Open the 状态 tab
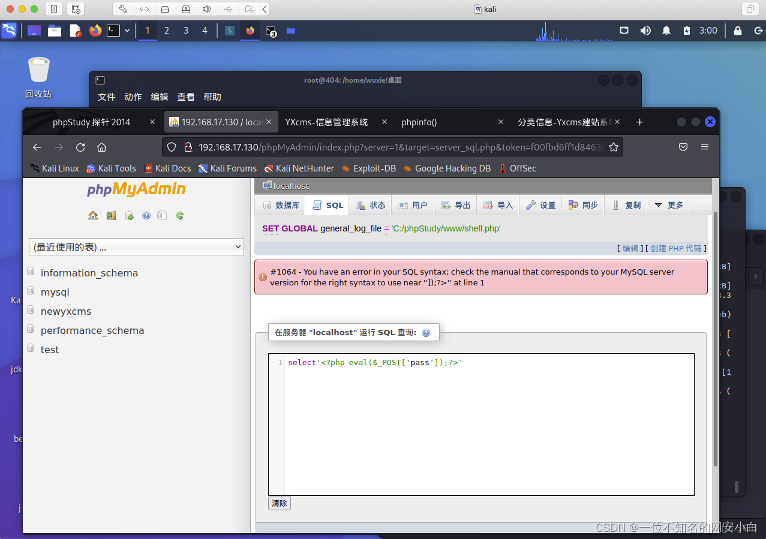Viewport: 766px width, 539px height. (370, 205)
